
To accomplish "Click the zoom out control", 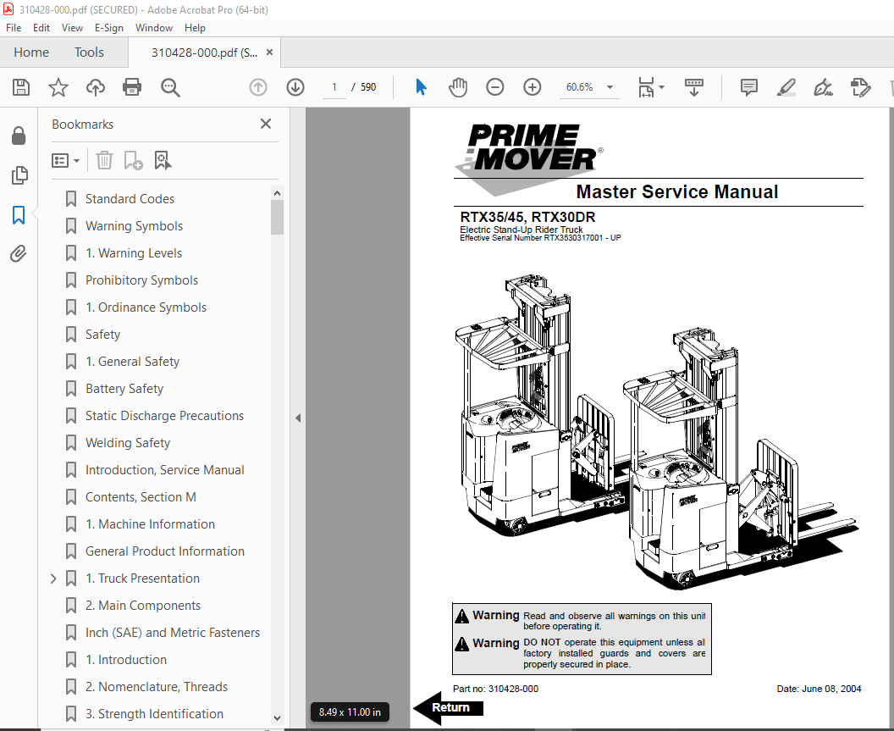I will (494, 86).
